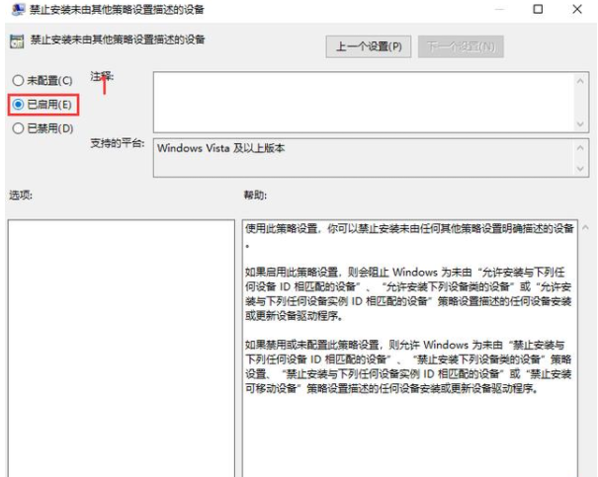
Task: Click the 上一个设置(P) button
Action: (x=369, y=46)
